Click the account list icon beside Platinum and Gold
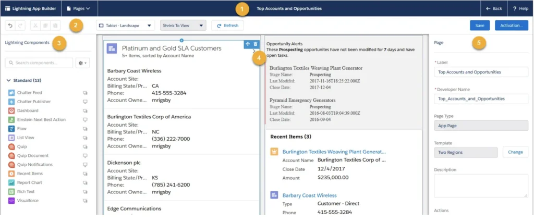This screenshot has width=534, height=221. point(112,48)
